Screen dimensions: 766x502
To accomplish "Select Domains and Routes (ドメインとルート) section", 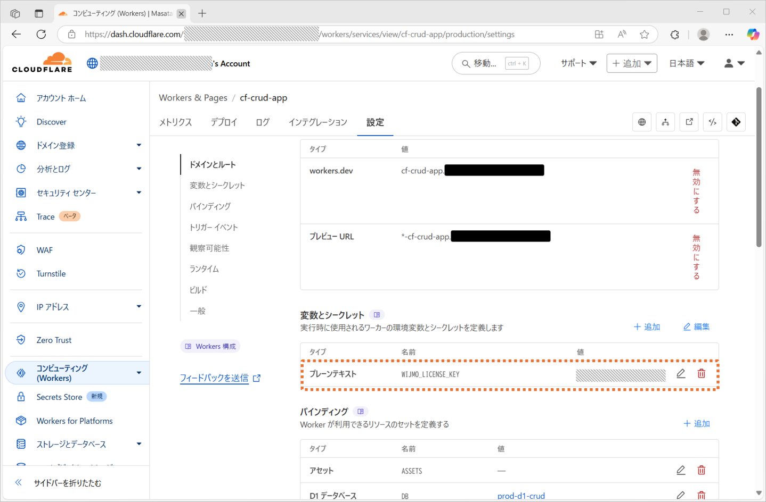I will pyautogui.click(x=213, y=165).
